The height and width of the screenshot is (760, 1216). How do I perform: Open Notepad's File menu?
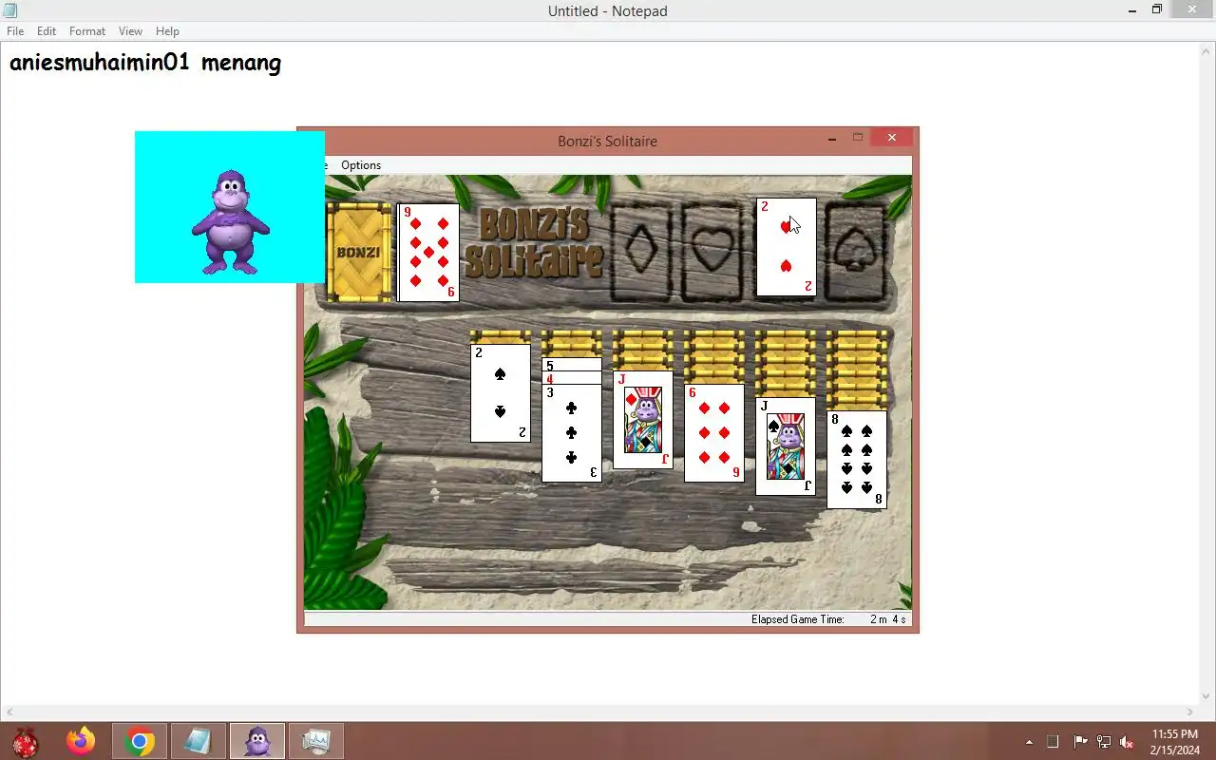coord(15,31)
